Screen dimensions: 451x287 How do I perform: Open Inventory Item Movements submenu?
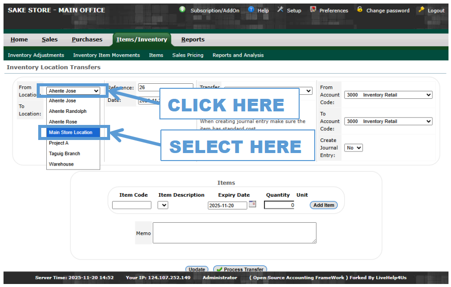coord(106,55)
